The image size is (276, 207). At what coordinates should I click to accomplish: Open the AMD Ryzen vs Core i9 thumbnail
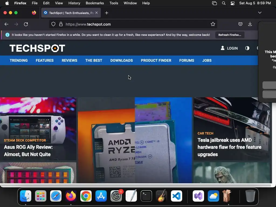135,140
